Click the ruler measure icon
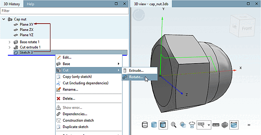 (x=216, y=125)
